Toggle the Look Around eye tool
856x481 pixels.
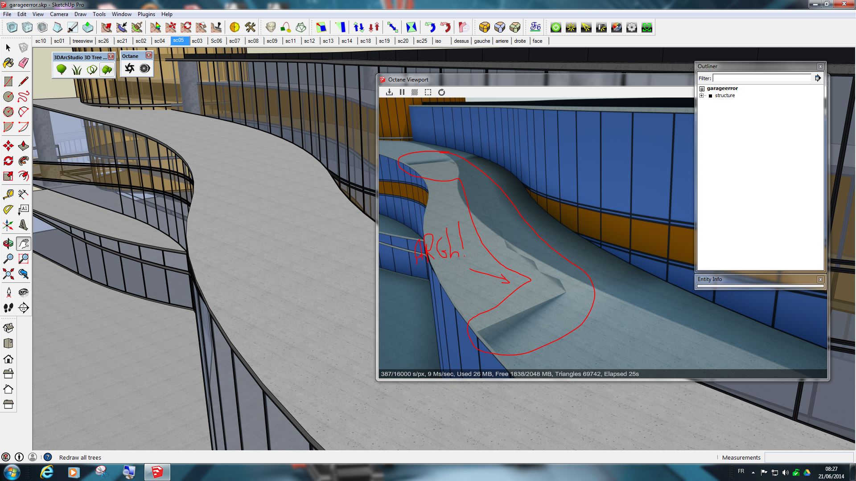pos(24,293)
